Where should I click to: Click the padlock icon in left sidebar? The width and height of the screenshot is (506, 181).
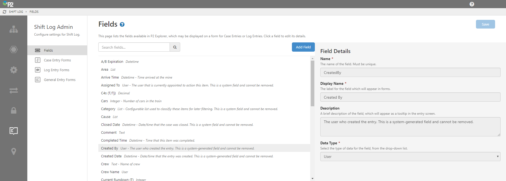coord(14,110)
